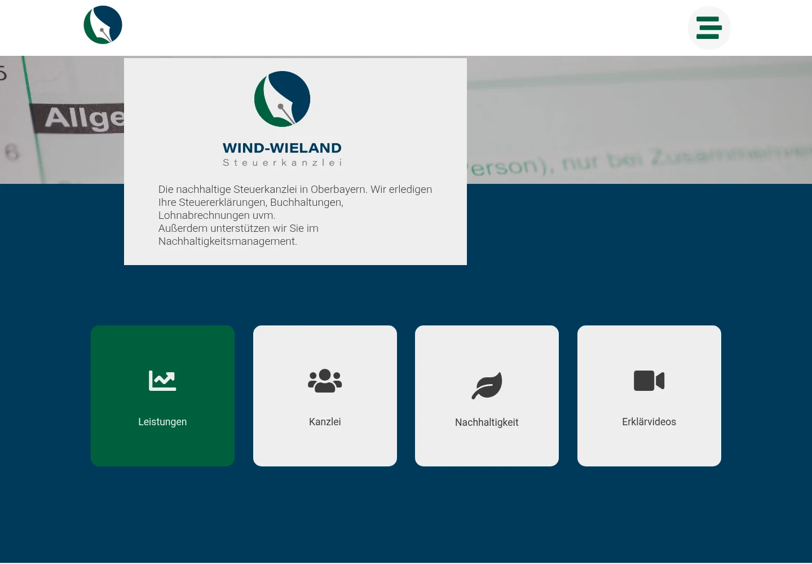Viewport: 812px width, 564px height.
Task: Click the people group icon on Kanzlei card
Action: point(325,381)
